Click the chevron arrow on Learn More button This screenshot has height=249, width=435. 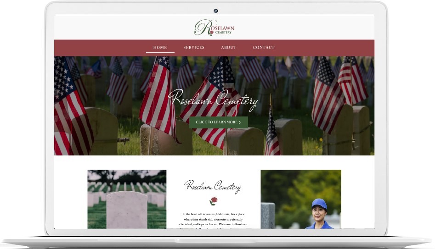point(240,122)
